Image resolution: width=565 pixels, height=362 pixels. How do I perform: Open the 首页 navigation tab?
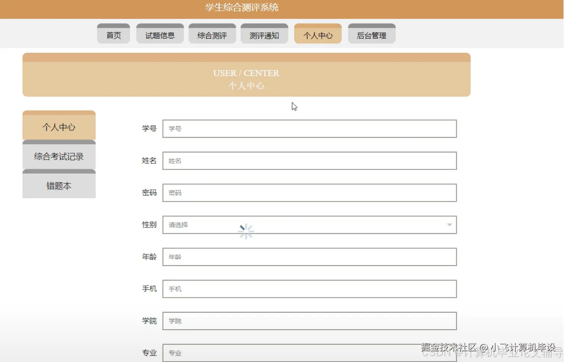coord(113,34)
